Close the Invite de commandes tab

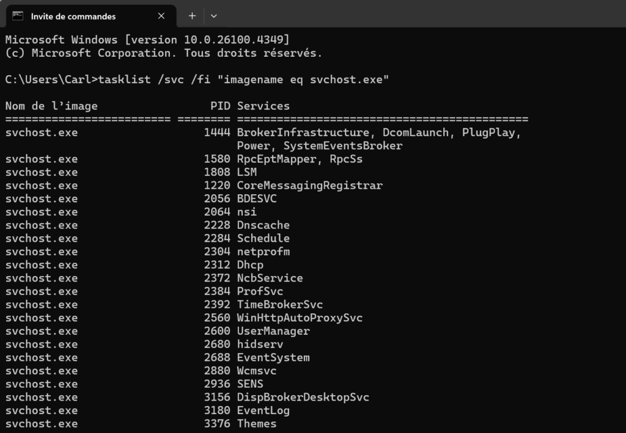161,16
